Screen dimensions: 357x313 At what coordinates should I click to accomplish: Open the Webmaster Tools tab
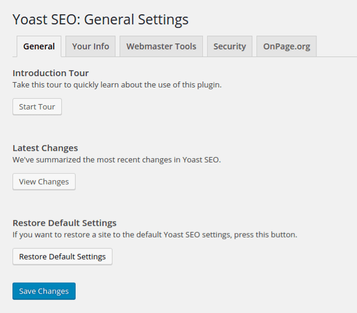click(161, 46)
